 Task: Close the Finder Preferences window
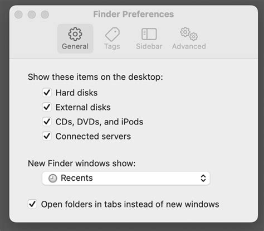(18, 15)
